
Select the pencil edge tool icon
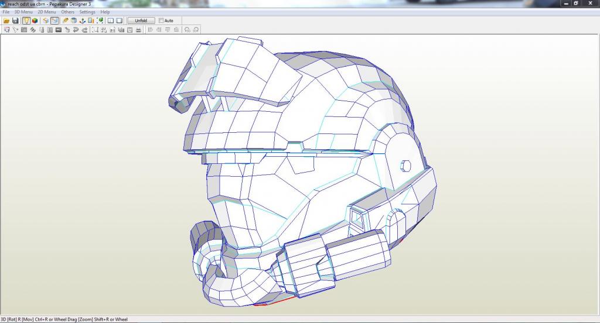click(x=66, y=20)
